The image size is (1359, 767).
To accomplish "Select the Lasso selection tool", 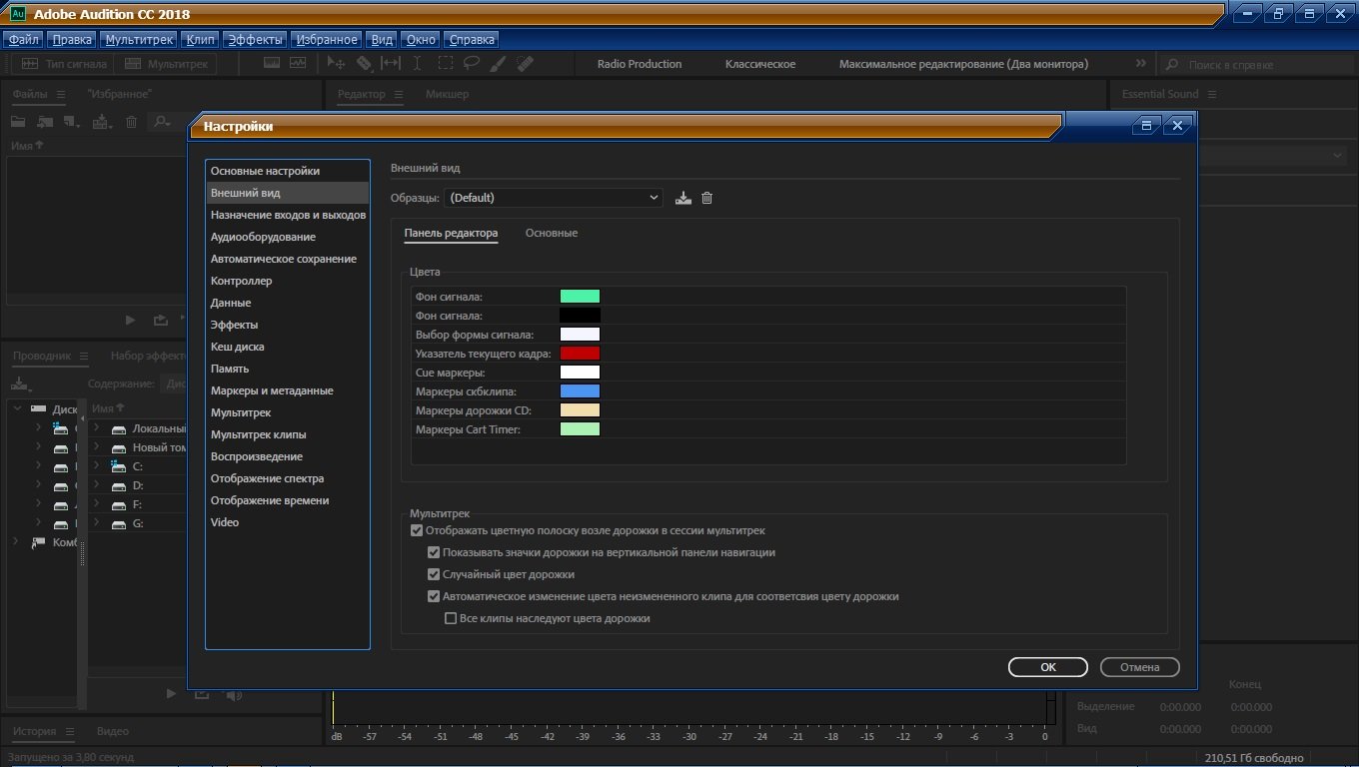I will tap(471, 64).
